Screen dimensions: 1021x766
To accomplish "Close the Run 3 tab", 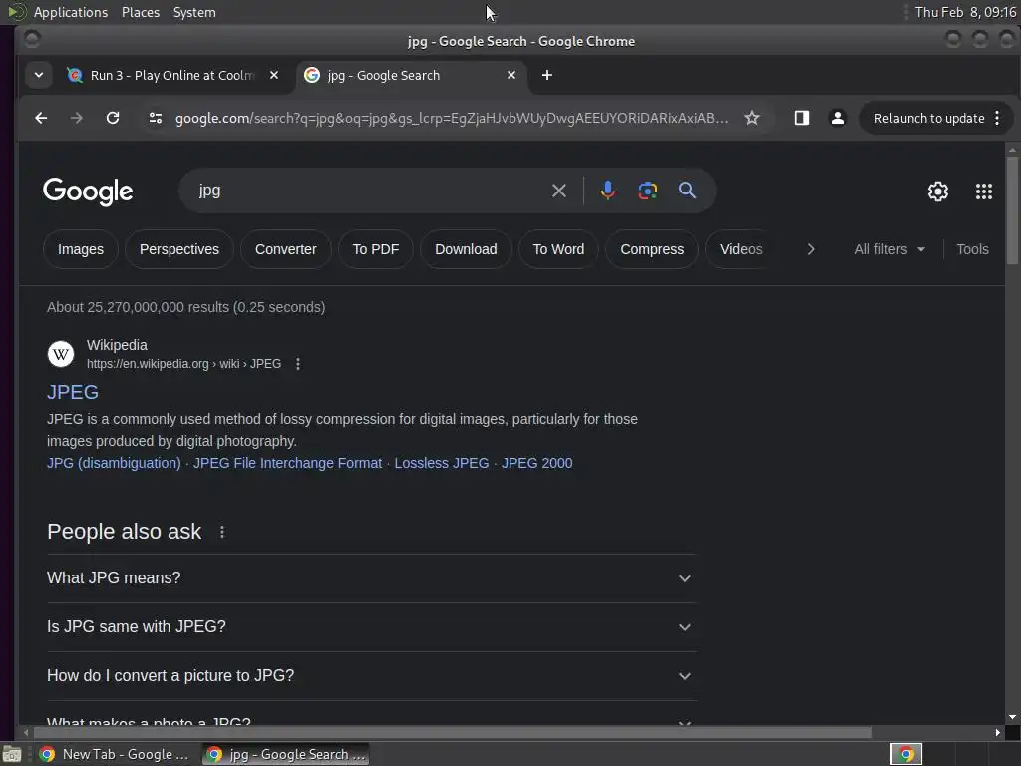I will (x=274, y=75).
